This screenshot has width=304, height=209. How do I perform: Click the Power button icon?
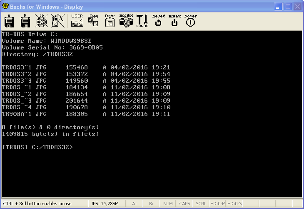tap(190, 21)
